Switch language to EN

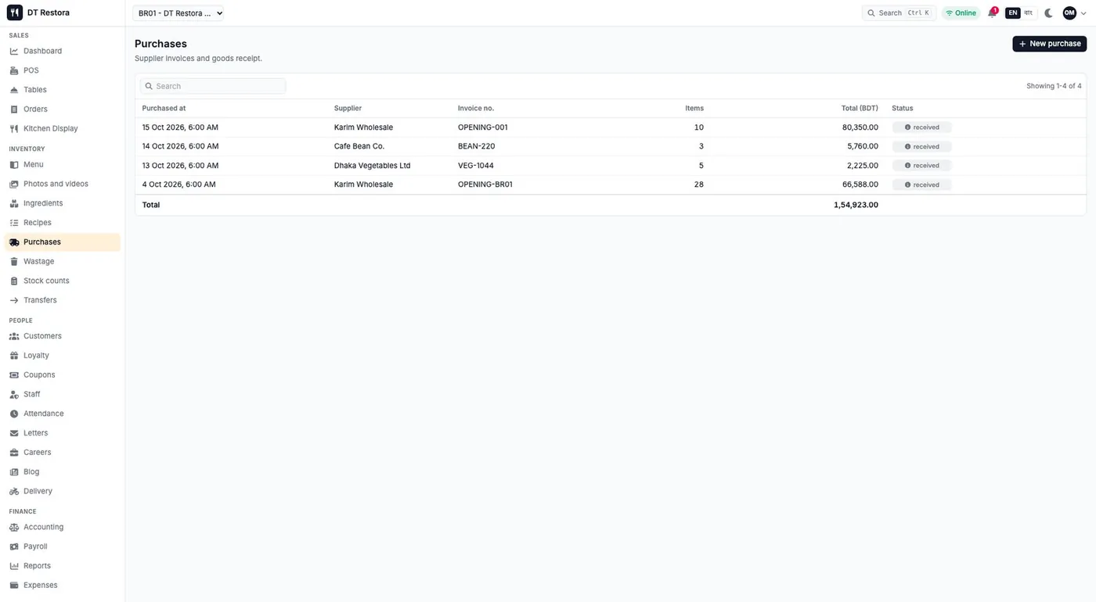pyautogui.click(x=1013, y=13)
